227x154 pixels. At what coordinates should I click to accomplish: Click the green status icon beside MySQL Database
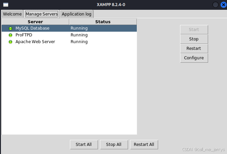click(x=10, y=28)
